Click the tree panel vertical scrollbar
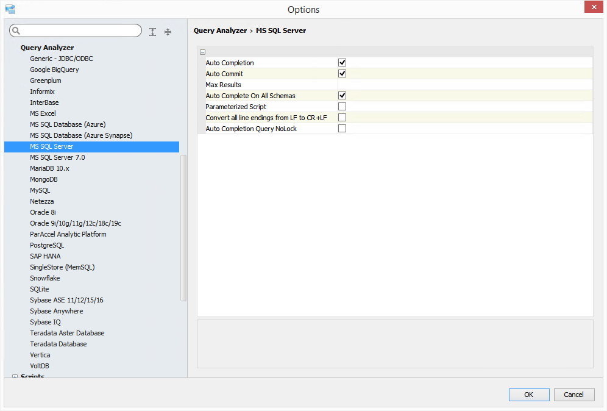The image size is (607, 411). coord(183,227)
